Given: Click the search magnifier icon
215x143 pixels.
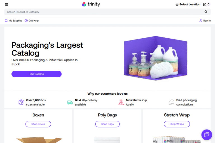Looking at the screenshot, I should tap(206, 12).
